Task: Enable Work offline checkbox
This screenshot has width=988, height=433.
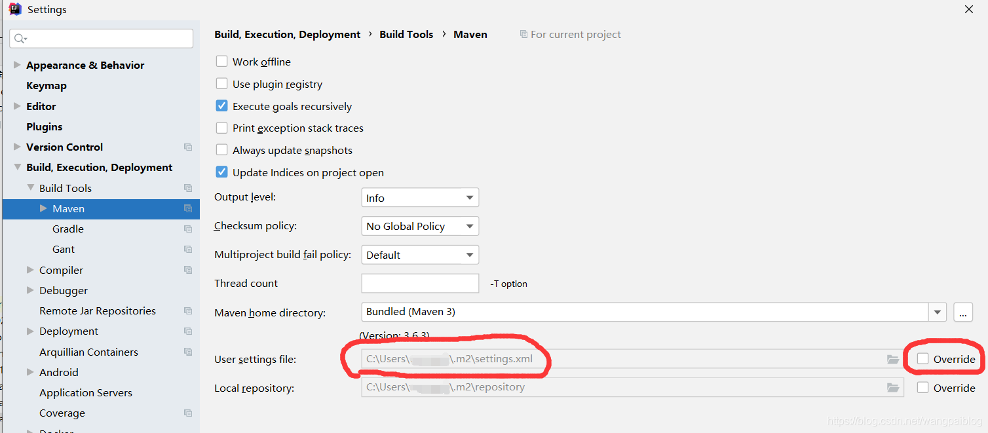Action: [x=222, y=62]
